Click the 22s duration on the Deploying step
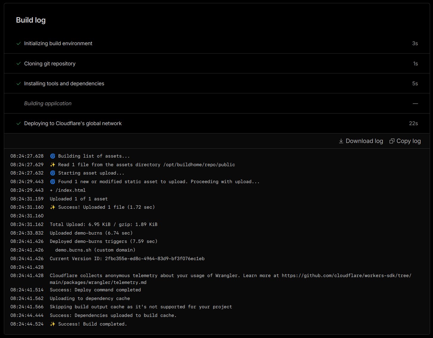Image resolution: width=433 pixels, height=338 pixels. pos(413,123)
